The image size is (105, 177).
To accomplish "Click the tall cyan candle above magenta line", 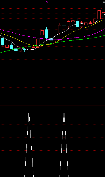I will [46, 33].
